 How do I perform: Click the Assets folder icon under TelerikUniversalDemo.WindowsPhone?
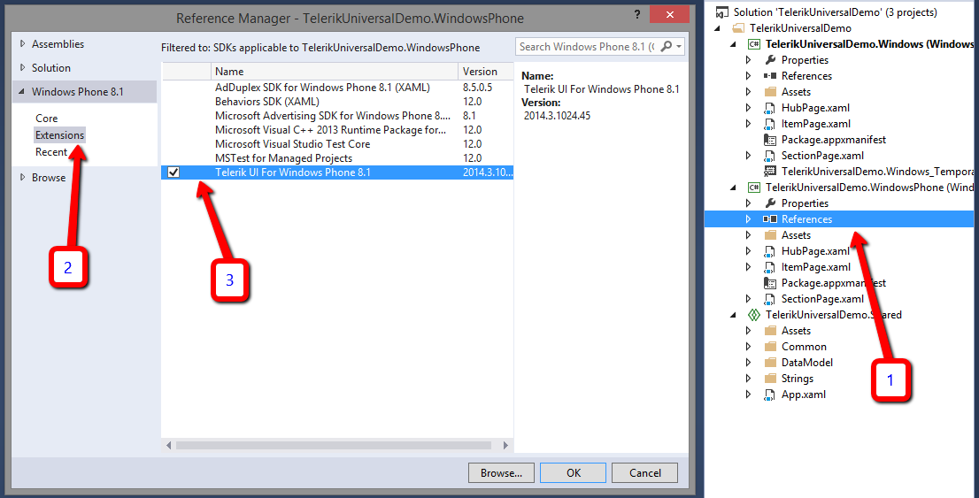pyautogui.click(x=770, y=235)
